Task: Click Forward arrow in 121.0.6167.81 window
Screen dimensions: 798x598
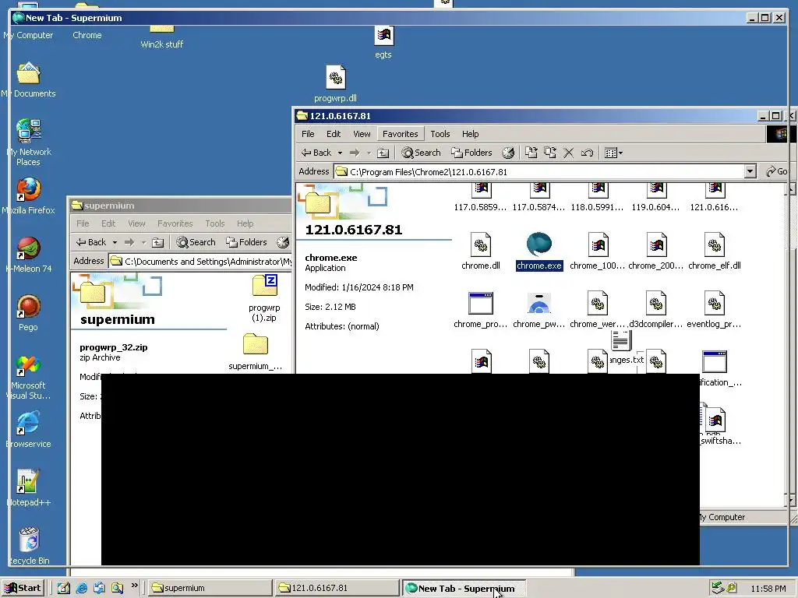Action: click(x=355, y=153)
